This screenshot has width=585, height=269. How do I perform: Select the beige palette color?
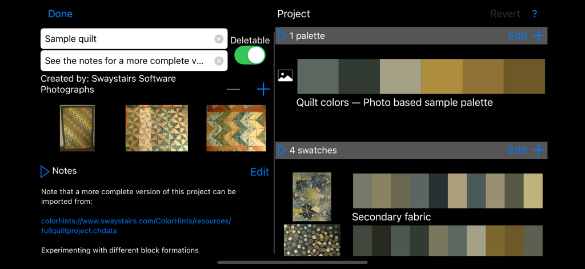click(400, 76)
